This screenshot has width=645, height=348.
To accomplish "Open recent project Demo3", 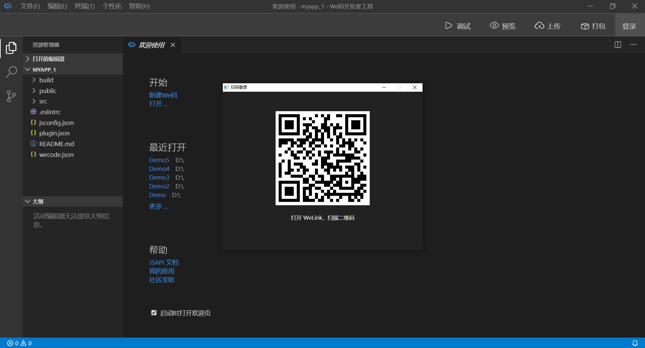I will click(x=159, y=177).
